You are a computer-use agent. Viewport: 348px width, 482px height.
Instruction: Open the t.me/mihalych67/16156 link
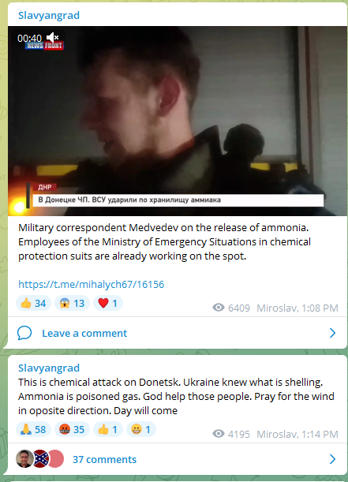(92, 284)
